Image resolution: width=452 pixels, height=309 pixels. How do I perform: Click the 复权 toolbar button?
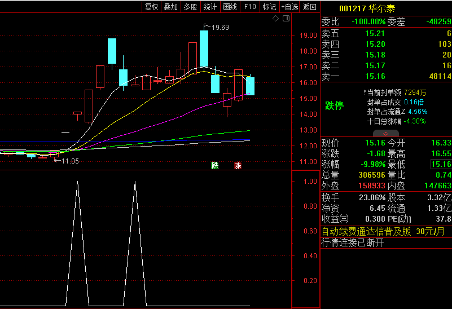[x=151, y=7]
